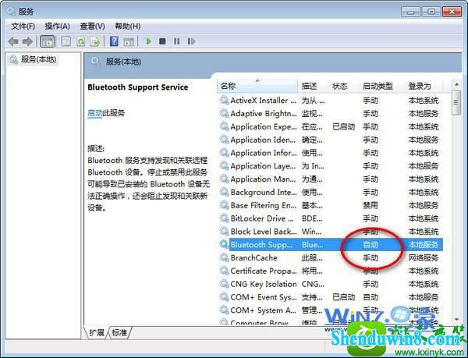The width and height of the screenshot is (468, 358).
Task: Click the Bluetooth Support Service heading
Action: [x=138, y=87]
